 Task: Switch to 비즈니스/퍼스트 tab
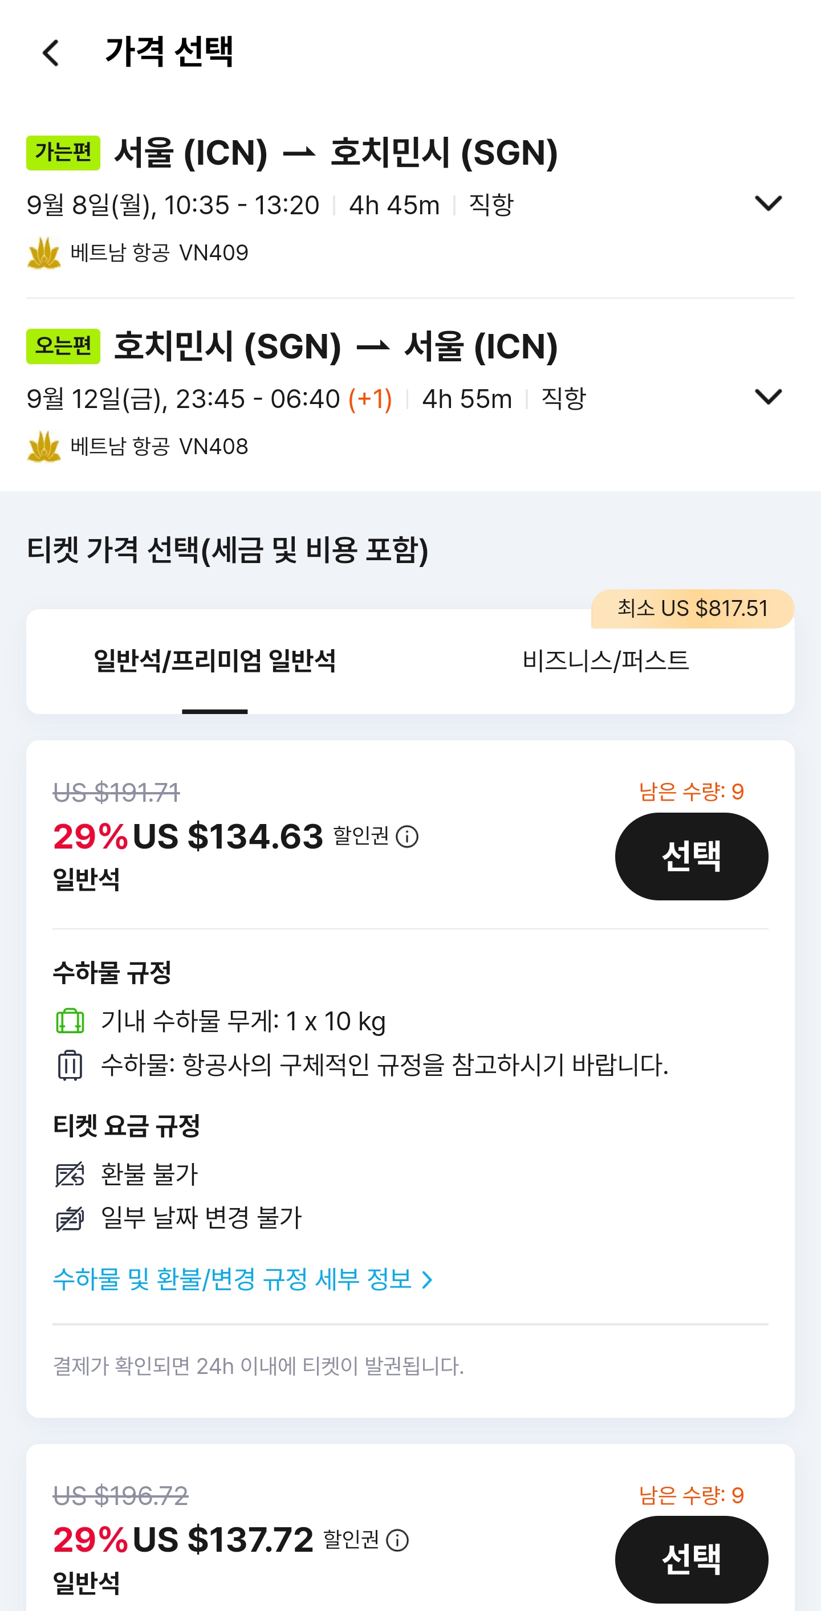point(605,661)
